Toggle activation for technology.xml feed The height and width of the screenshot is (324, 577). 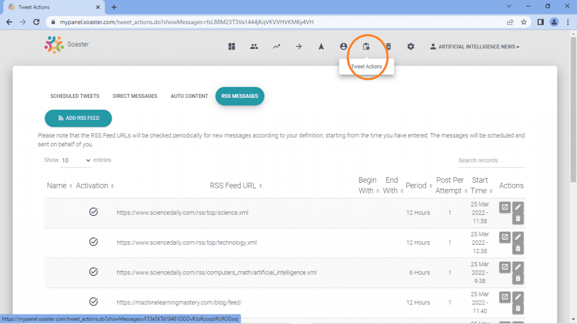pos(94,242)
